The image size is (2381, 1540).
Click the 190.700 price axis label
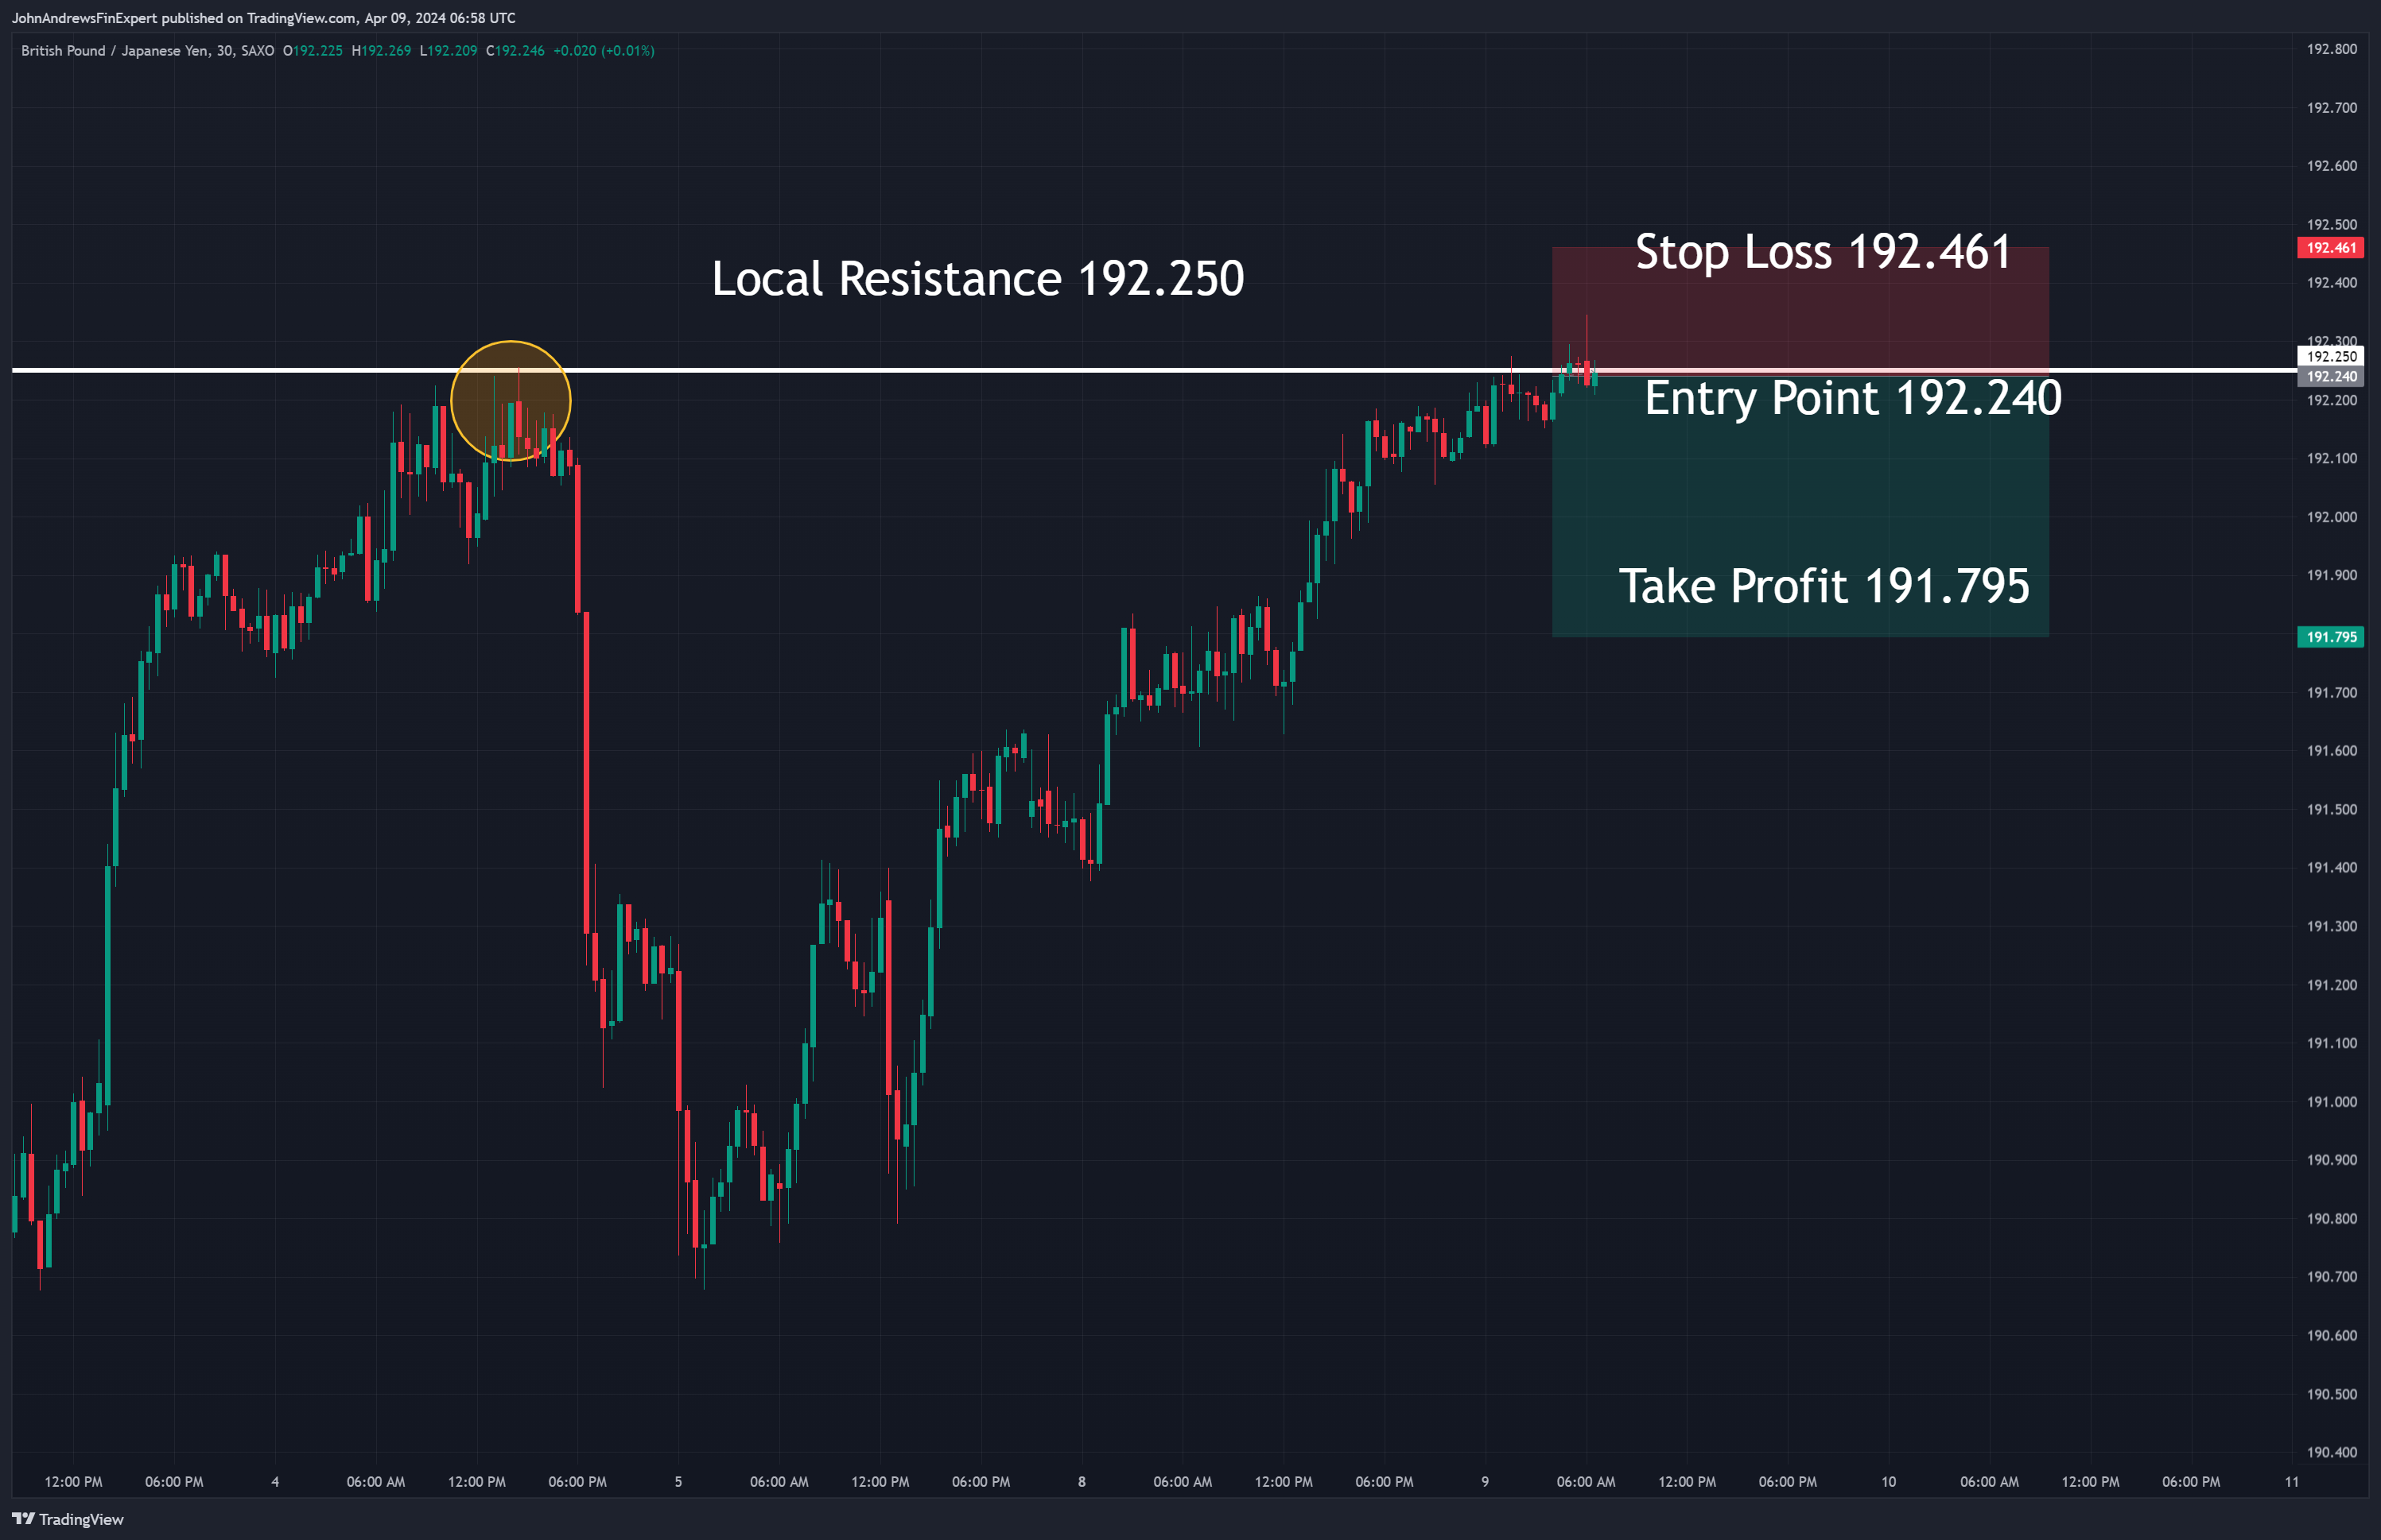tap(2331, 1276)
